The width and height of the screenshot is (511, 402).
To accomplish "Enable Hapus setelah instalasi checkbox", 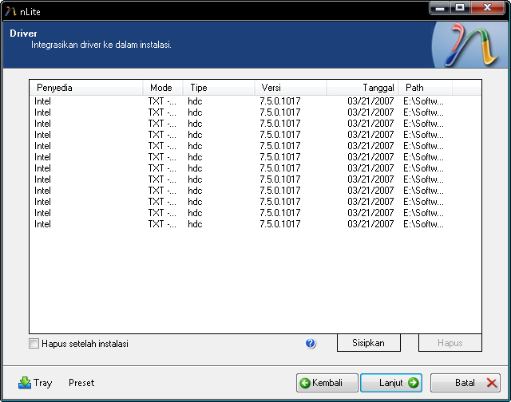I will point(34,344).
